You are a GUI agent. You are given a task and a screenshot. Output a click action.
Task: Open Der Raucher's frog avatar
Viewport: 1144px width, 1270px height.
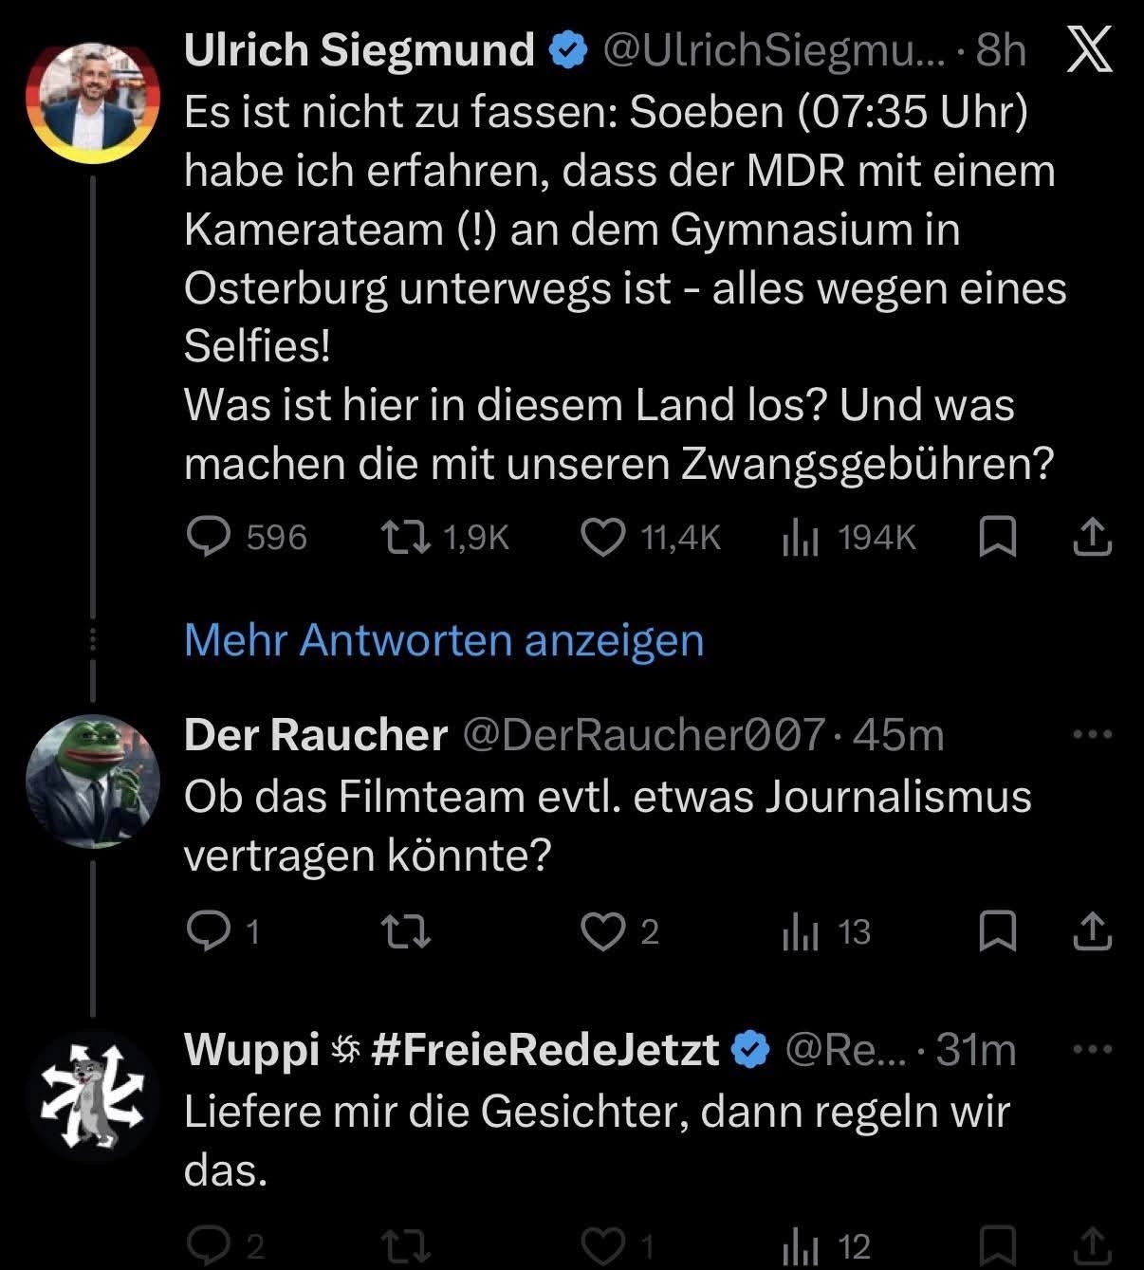(x=92, y=780)
